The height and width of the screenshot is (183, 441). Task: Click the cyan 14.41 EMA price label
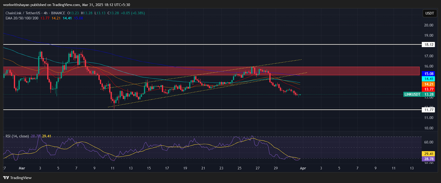tap(429, 79)
